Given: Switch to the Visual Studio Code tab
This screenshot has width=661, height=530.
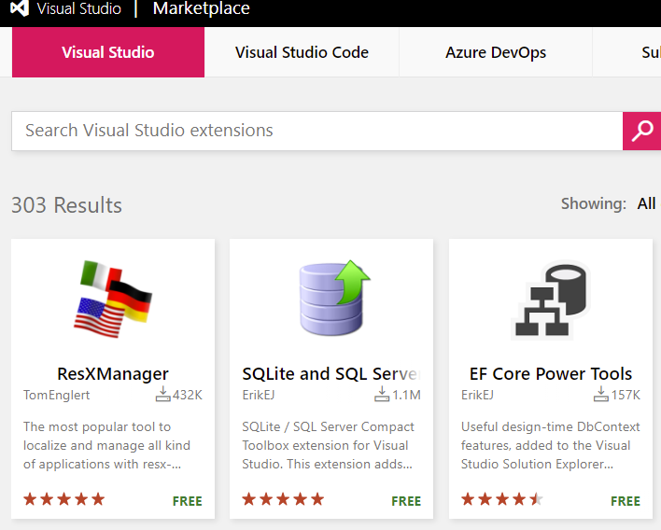Looking at the screenshot, I should point(302,52).
